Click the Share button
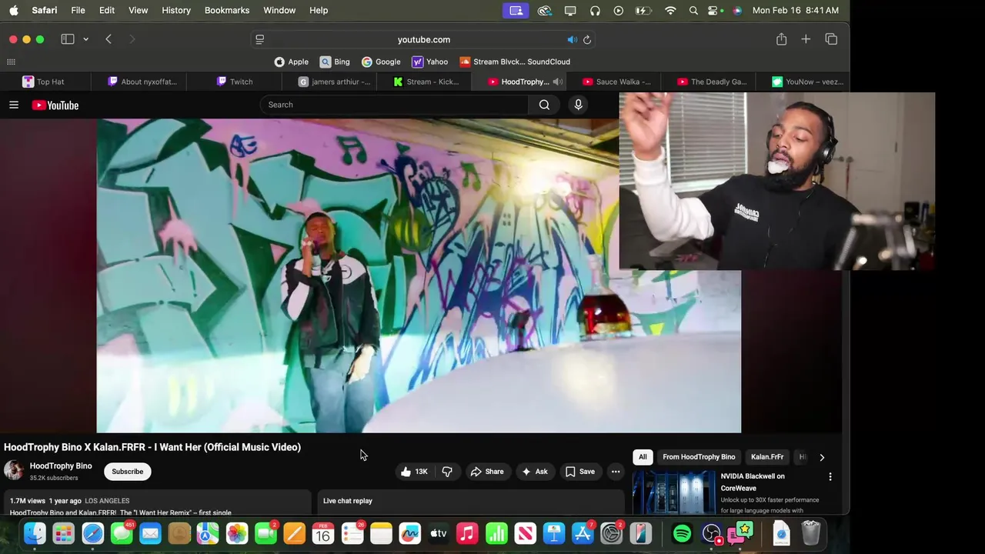985x554 pixels. point(486,472)
